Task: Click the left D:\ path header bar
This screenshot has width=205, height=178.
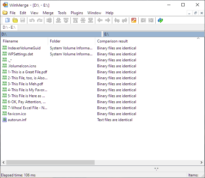Action: [x=51, y=34]
